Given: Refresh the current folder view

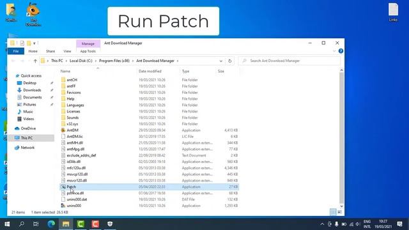Looking at the screenshot, I should 230,61.
